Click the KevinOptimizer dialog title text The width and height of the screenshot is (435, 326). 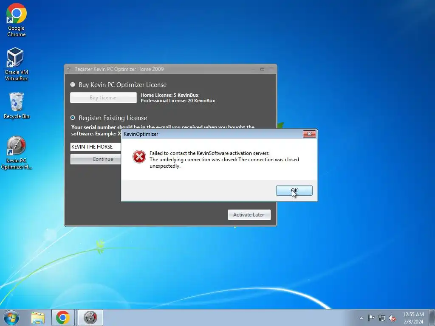(141, 134)
